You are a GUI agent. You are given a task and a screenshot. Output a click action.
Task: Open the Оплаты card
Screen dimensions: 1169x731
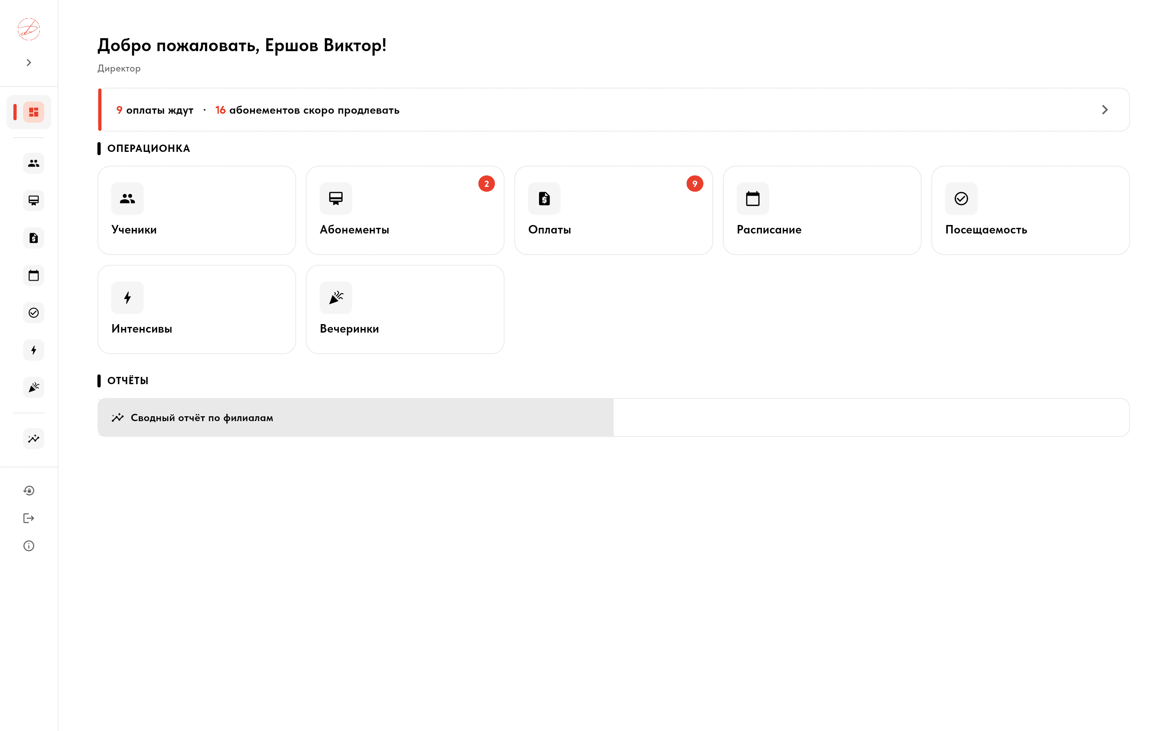coord(613,210)
